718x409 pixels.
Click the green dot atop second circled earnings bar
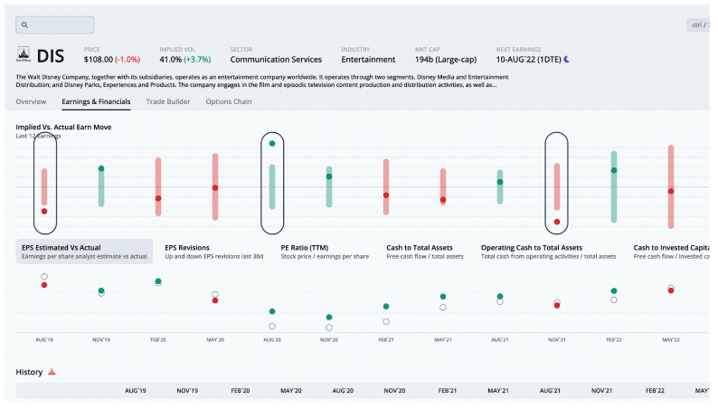pyautogui.click(x=272, y=143)
